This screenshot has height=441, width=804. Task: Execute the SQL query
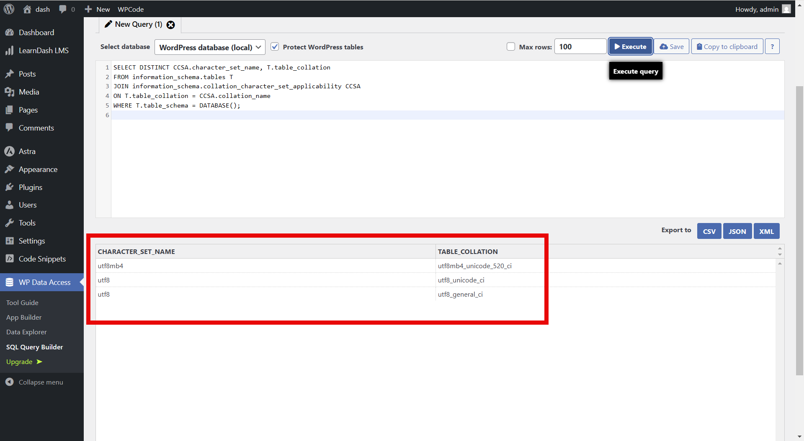630,47
